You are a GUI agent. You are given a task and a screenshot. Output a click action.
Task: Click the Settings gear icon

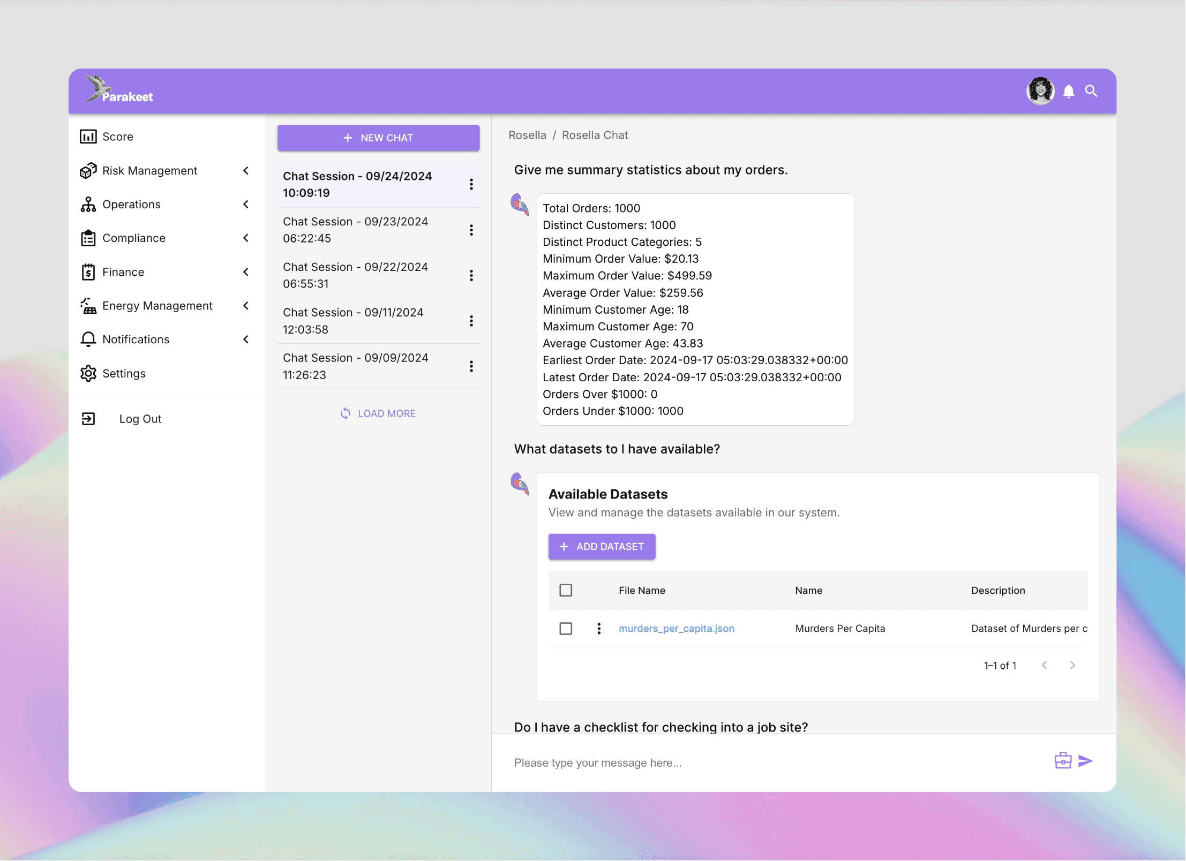tap(88, 373)
